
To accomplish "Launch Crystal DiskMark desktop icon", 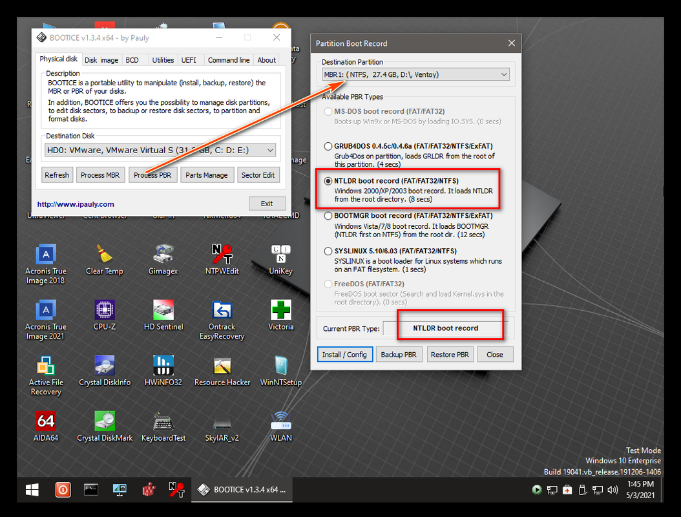I will click(x=104, y=427).
